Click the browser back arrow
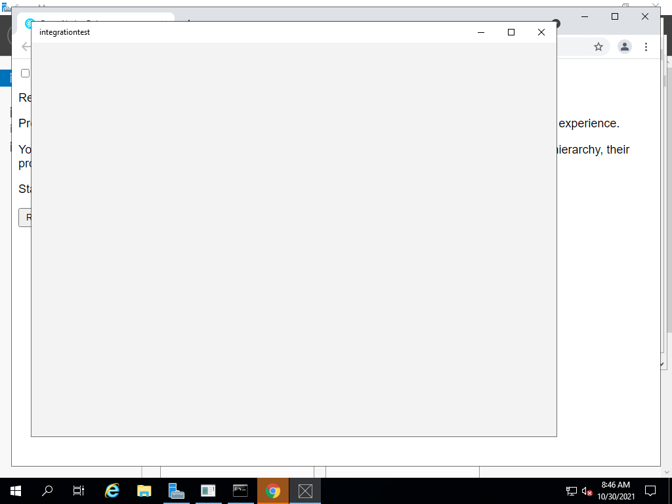 [x=24, y=47]
